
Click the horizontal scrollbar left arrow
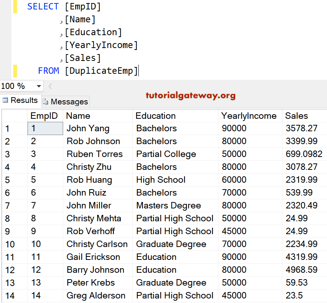(x=51, y=86)
